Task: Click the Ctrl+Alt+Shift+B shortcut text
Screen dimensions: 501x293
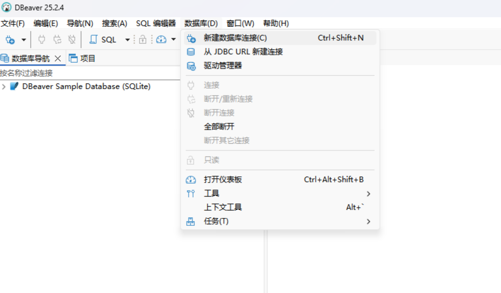Action: click(x=334, y=180)
